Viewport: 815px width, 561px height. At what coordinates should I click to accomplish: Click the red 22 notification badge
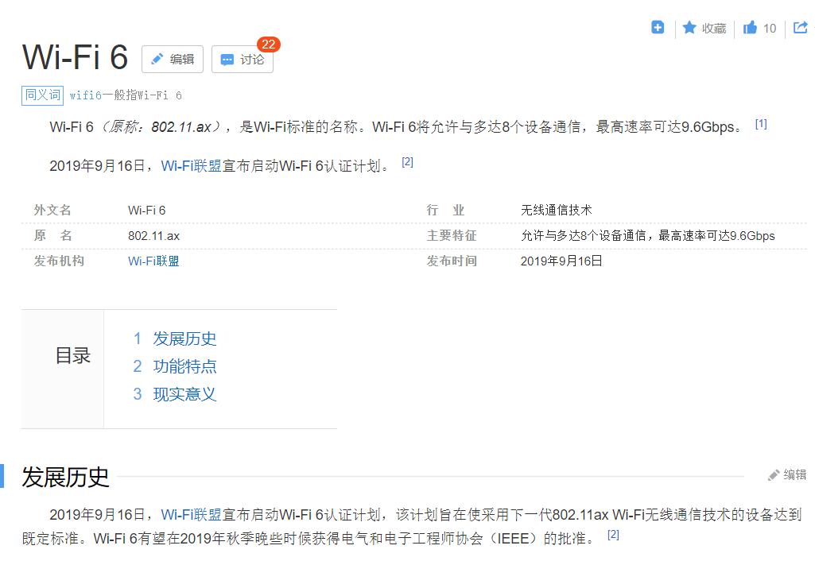269,44
